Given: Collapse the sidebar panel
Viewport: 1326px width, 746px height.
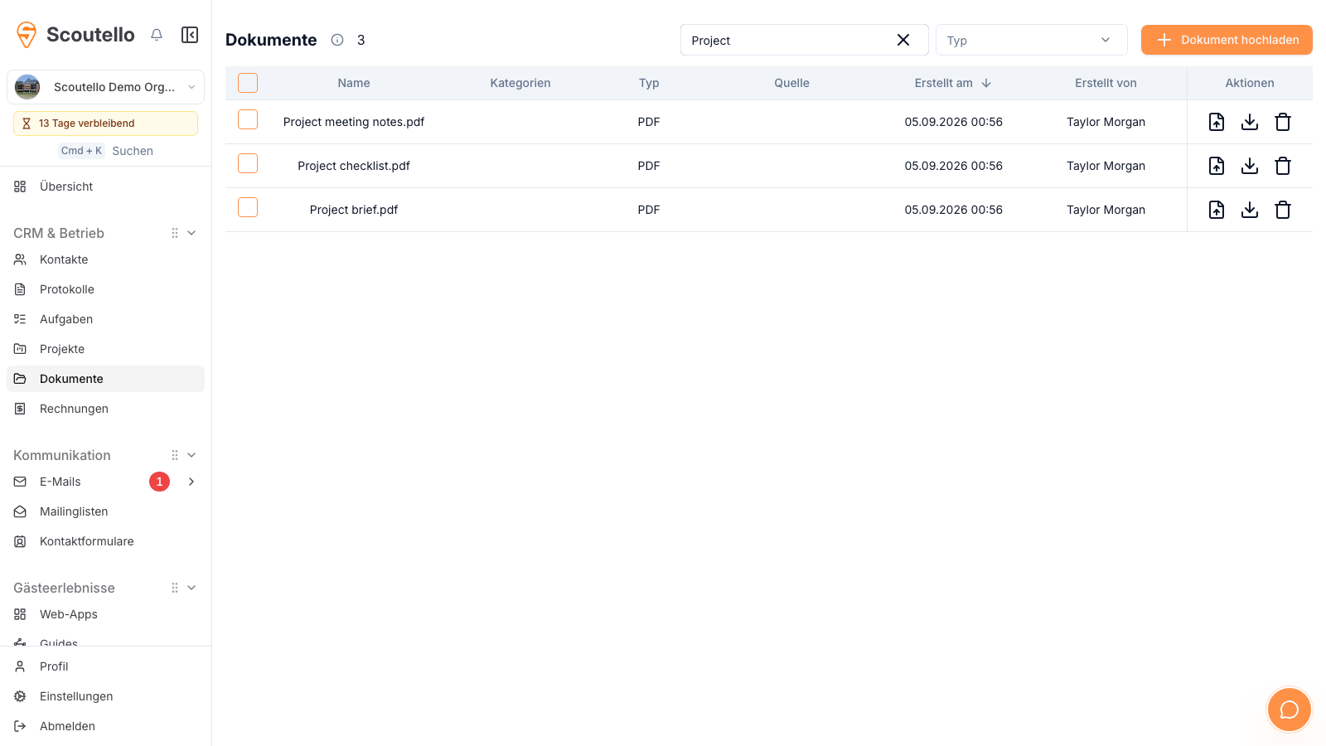Looking at the screenshot, I should pyautogui.click(x=190, y=35).
